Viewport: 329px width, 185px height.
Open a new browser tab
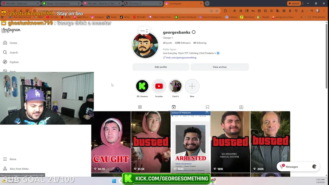[x=207, y=4]
